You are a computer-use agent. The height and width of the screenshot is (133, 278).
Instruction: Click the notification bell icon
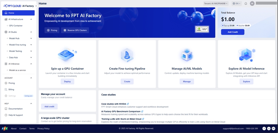point(246,3)
